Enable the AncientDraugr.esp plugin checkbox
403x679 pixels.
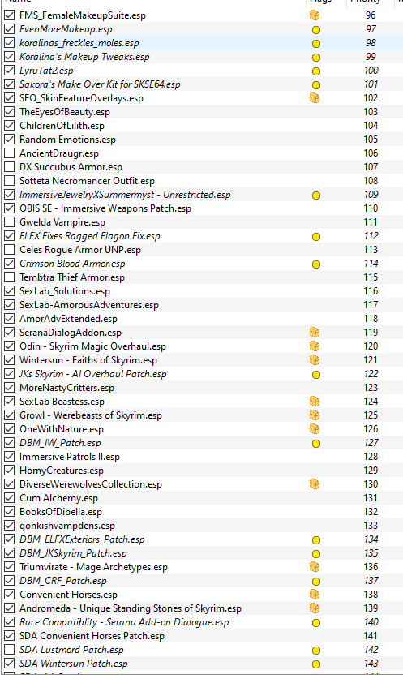coord(9,153)
